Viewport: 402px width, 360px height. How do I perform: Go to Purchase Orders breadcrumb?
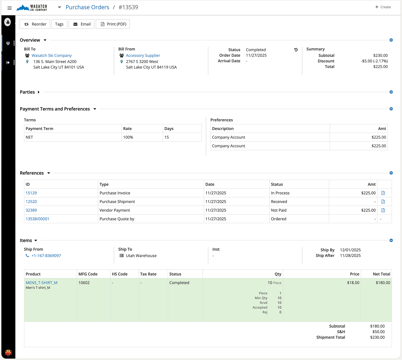pos(87,7)
